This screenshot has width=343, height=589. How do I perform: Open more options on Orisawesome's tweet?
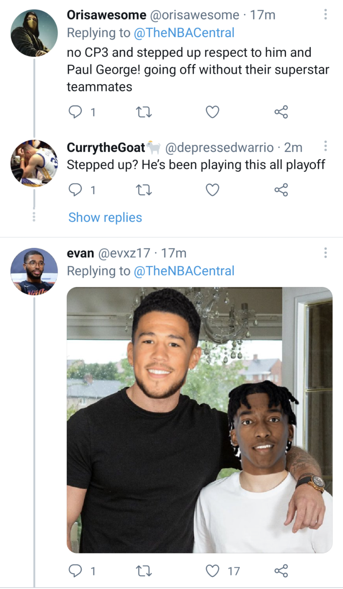[325, 14]
